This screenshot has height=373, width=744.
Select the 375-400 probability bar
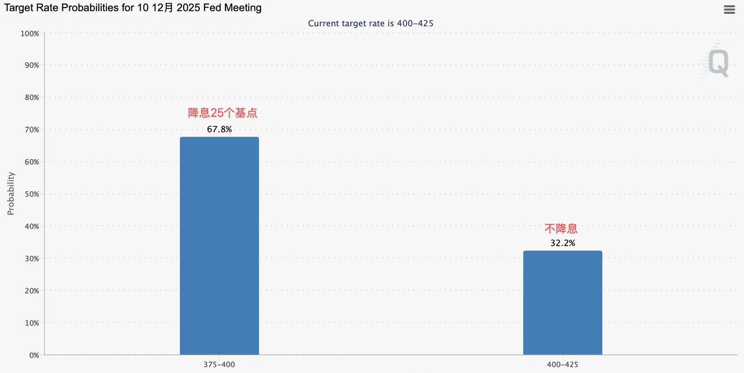(x=219, y=246)
